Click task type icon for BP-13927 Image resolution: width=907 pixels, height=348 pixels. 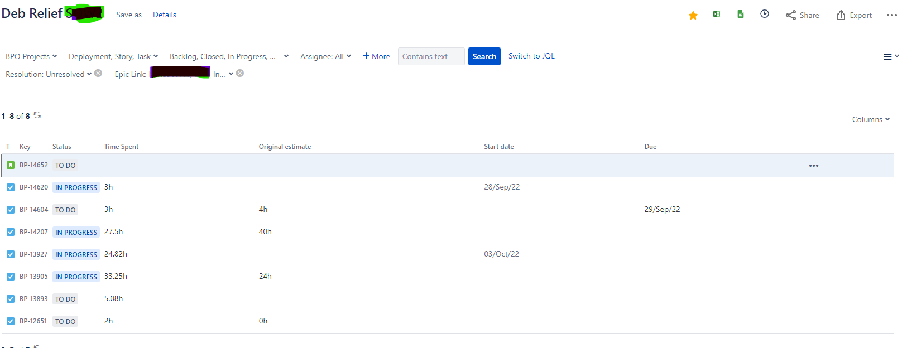click(x=11, y=254)
